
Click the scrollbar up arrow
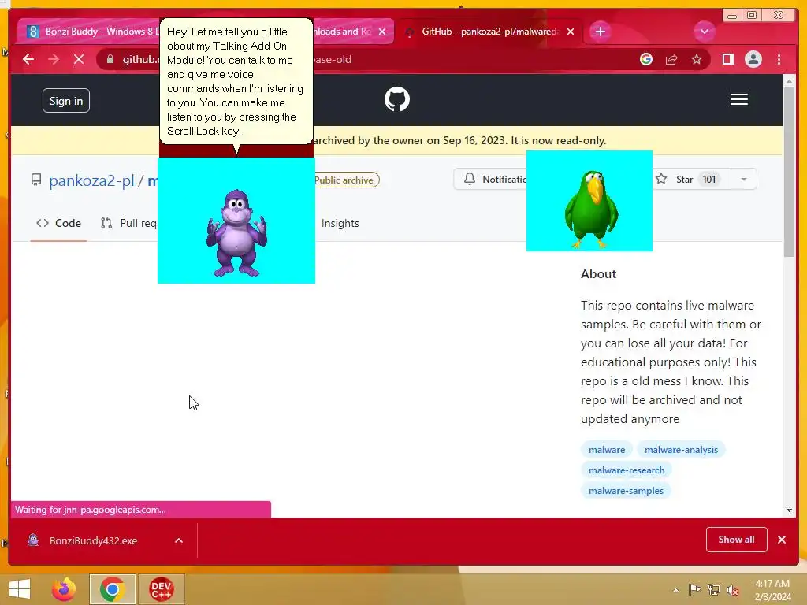click(789, 81)
